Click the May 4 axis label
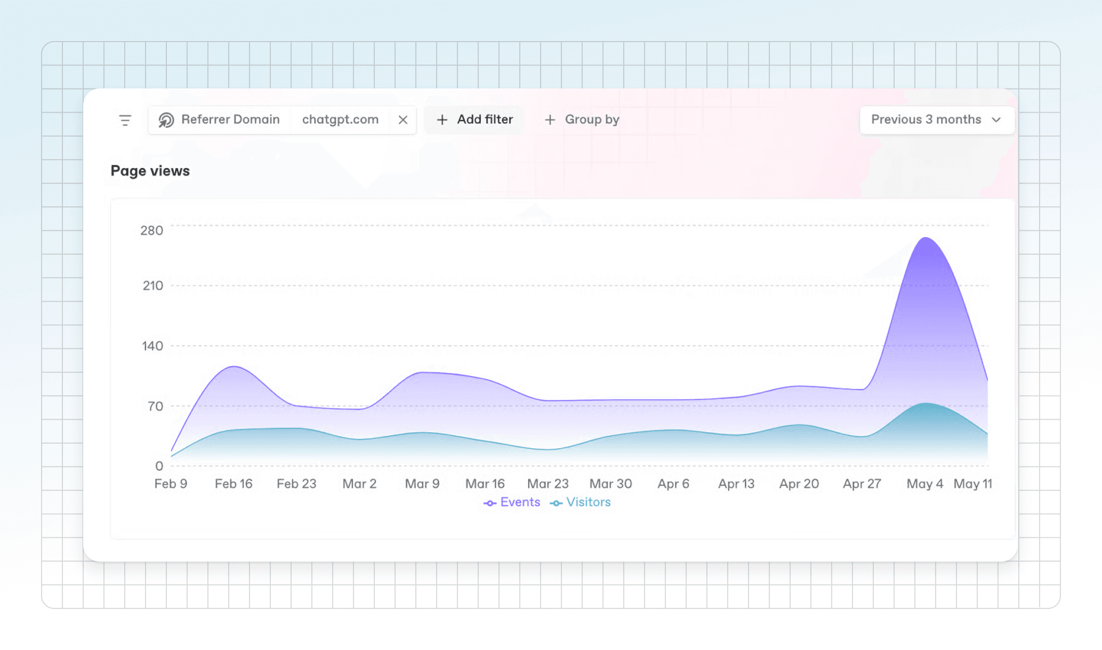Image resolution: width=1102 pixels, height=650 pixels. pyautogui.click(x=925, y=484)
